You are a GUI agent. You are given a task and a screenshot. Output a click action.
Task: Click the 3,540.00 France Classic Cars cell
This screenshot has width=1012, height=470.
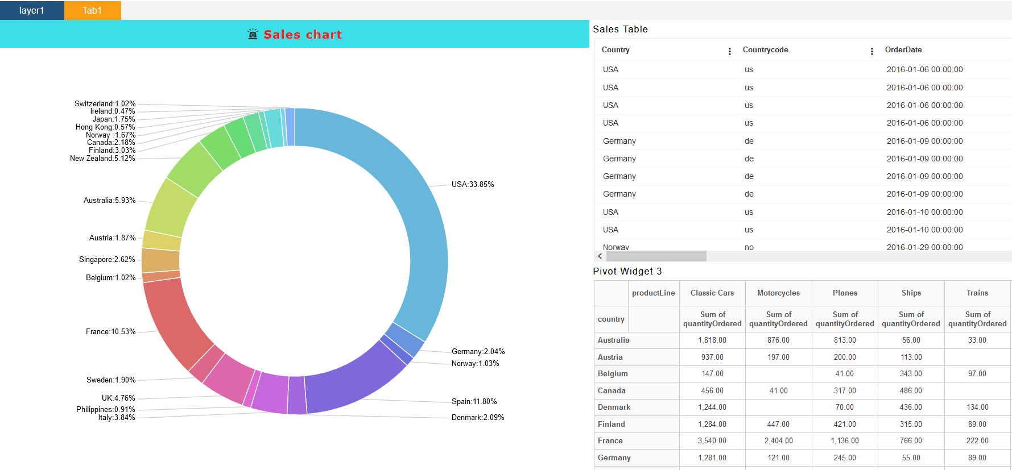712,440
